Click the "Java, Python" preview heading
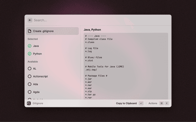Viewport: 196px width, 122px height. point(92,30)
